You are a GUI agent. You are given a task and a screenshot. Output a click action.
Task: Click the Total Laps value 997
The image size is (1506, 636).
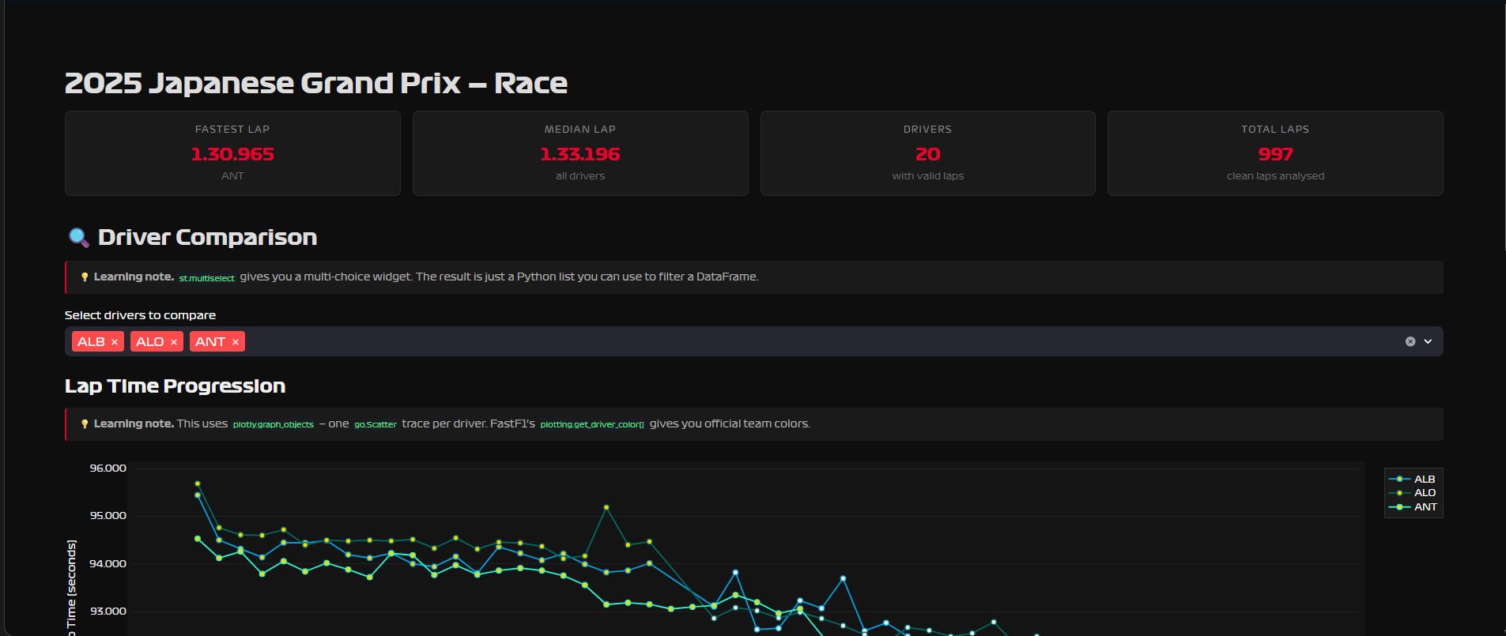pyautogui.click(x=1275, y=154)
